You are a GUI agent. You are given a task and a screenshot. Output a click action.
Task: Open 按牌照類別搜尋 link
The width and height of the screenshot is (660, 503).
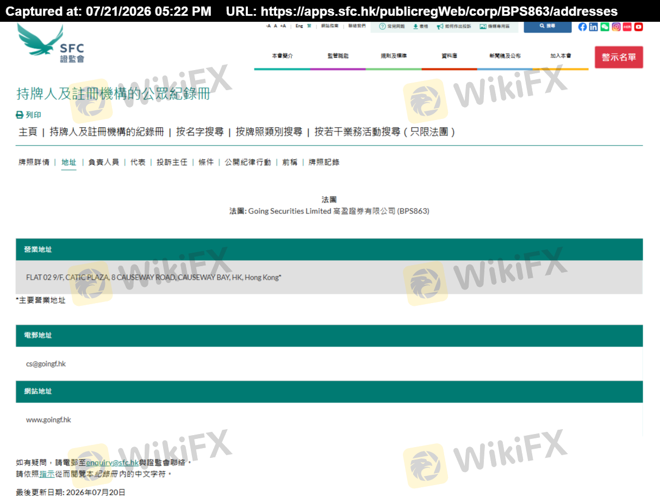(269, 132)
